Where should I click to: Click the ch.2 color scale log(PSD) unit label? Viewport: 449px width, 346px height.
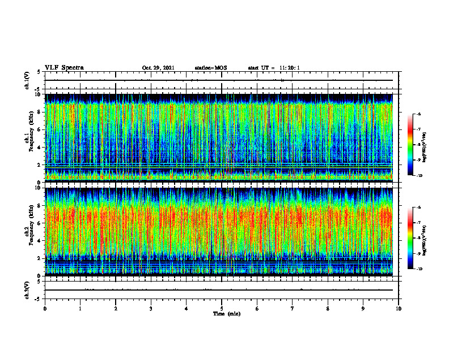(425, 240)
